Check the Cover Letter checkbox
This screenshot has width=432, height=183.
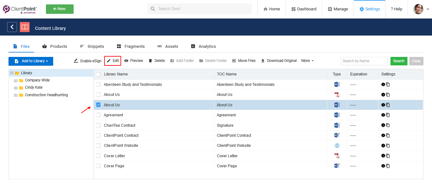(x=98, y=156)
